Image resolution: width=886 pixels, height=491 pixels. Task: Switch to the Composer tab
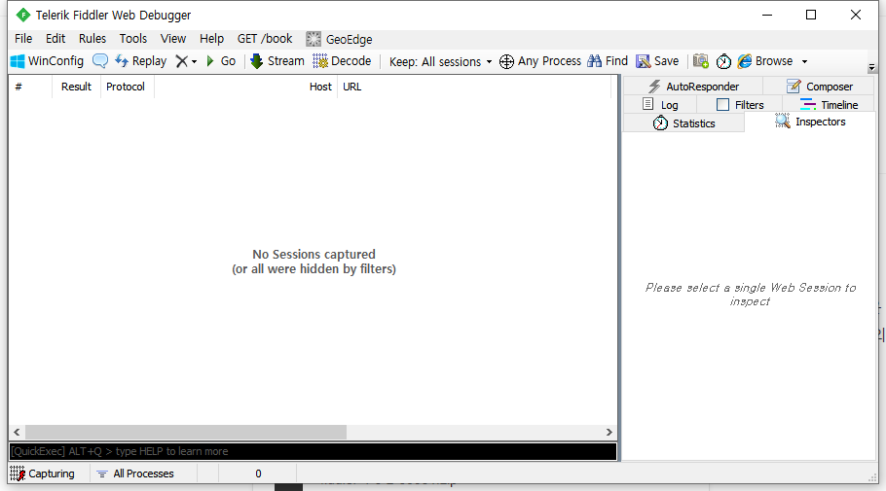[x=819, y=87]
